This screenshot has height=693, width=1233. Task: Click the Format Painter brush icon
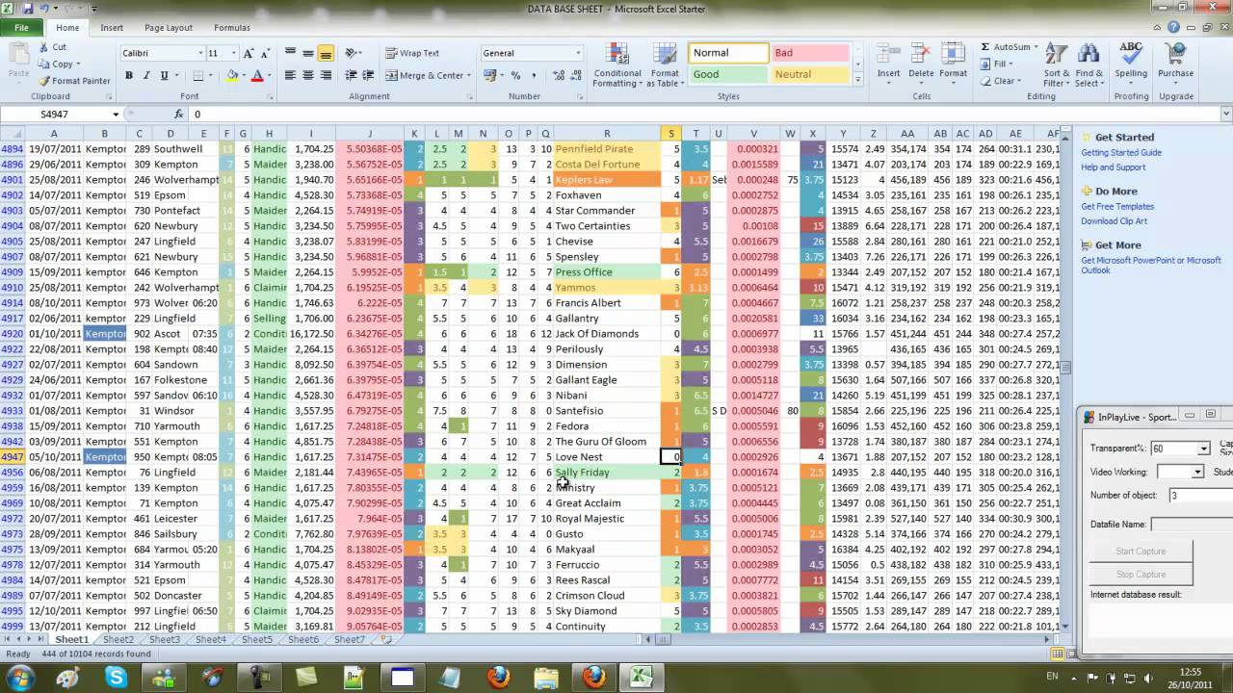pyautogui.click(x=44, y=81)
